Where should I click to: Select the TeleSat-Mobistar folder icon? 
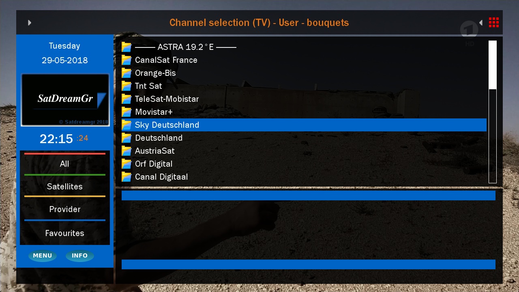tap(127, 99)
